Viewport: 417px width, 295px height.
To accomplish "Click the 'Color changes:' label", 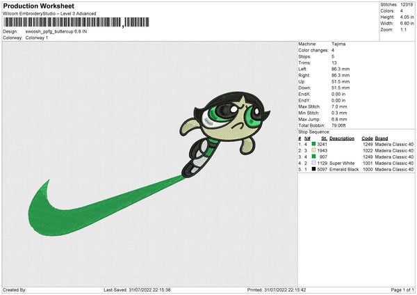I will tap(313, 50).
